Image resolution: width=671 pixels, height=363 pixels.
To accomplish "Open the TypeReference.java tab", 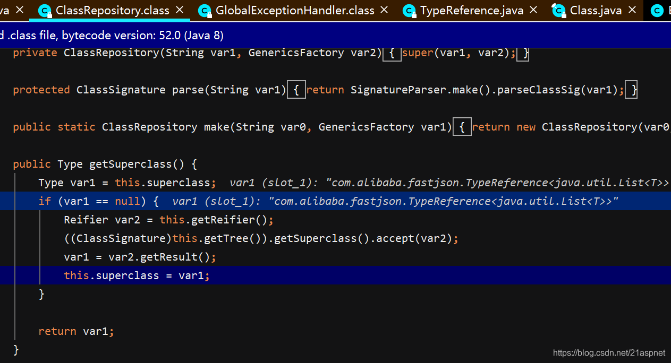I will 472,10.
